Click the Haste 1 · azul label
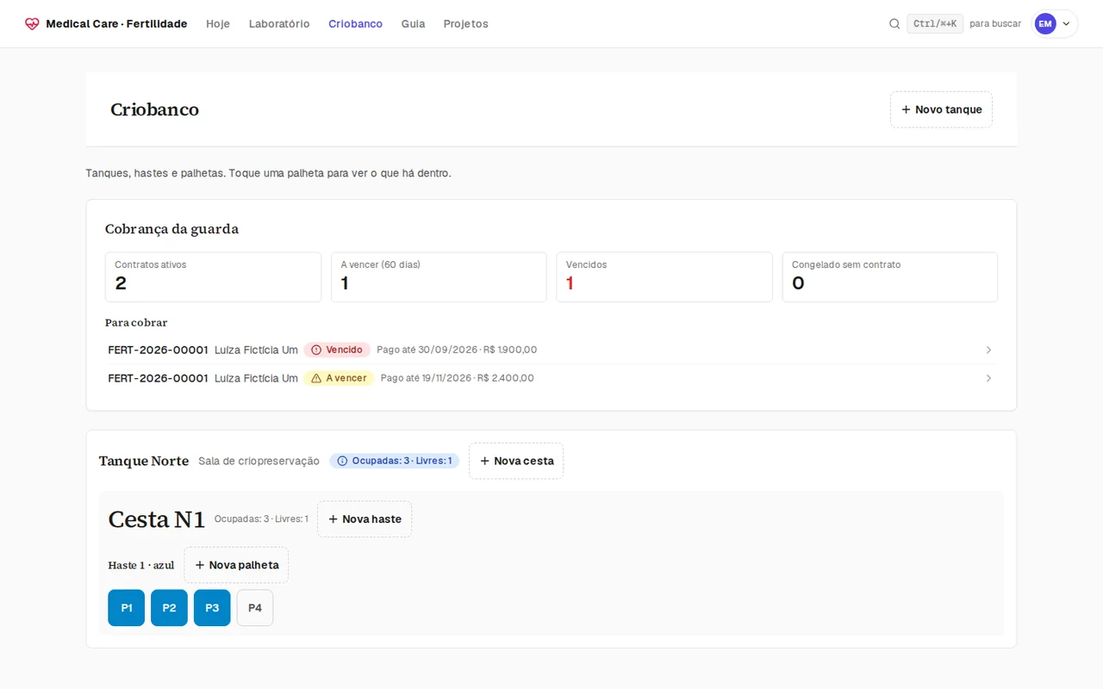Viewport: 1103px width, 689px height. point(141,565)
